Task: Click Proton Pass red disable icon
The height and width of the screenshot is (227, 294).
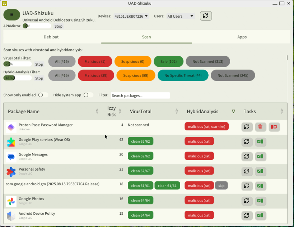Action: pyautogui.click(x=274, y=127)
